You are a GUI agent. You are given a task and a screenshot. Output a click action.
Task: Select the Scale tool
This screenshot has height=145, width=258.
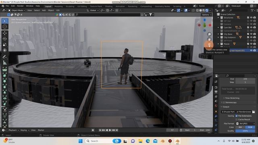coord(5,45)
